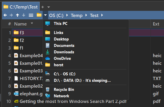Open the horst folder entry

pyautogui.click(x=86, y=65)
